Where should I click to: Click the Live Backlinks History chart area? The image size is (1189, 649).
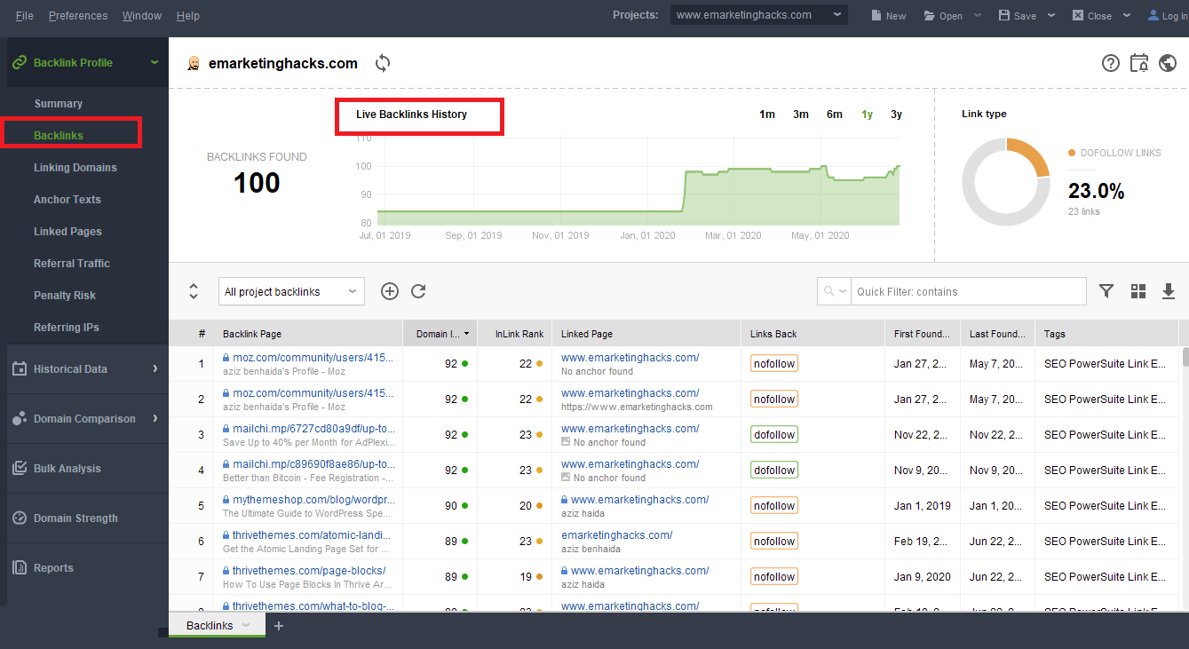638,180
